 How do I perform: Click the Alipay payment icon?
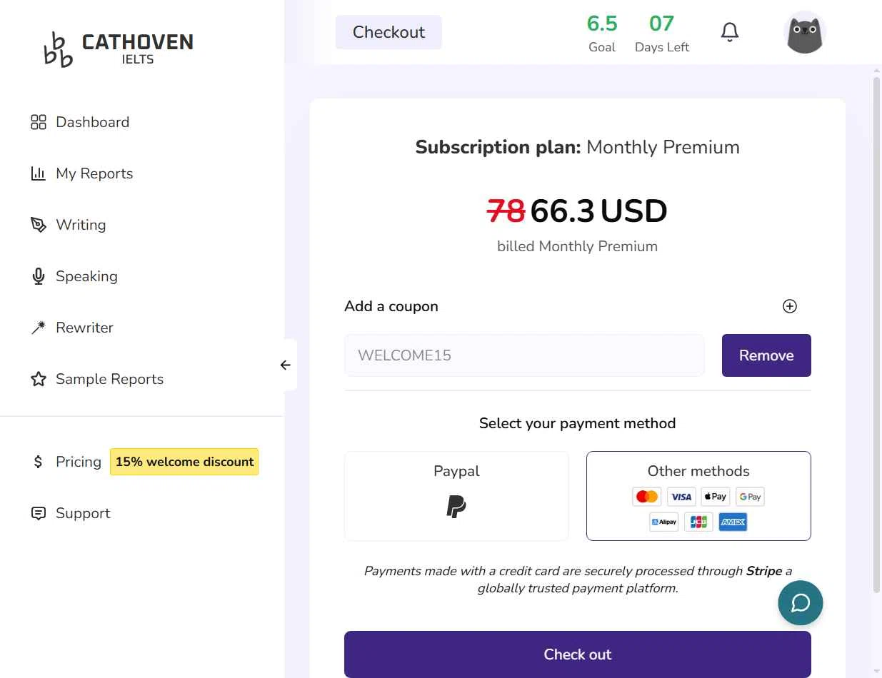pyautogui.click(x=664, y=522)
